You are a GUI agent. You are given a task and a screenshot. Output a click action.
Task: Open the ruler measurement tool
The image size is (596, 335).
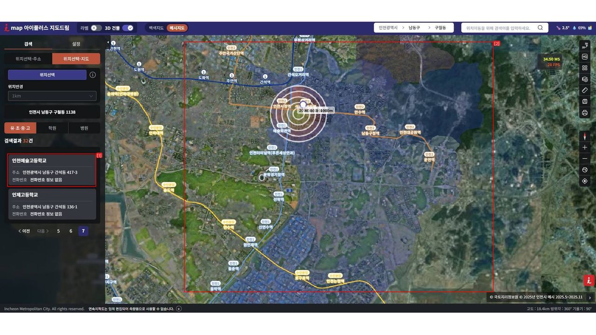click(585, 90)
